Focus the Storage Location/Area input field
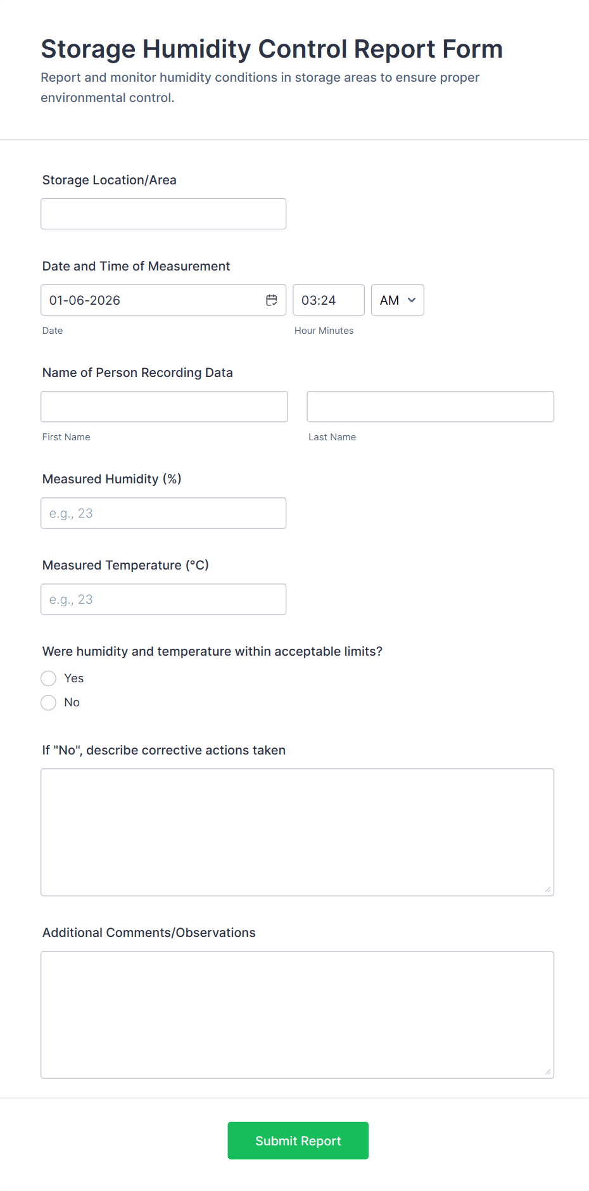Viewport: 589px width, 1191px height. [x=163, y=213]
